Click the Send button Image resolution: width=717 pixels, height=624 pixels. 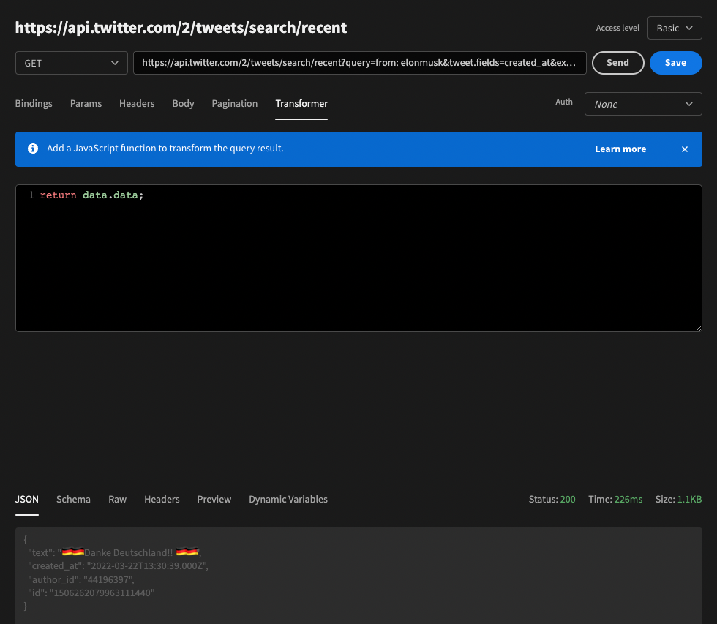coord(617,63)
